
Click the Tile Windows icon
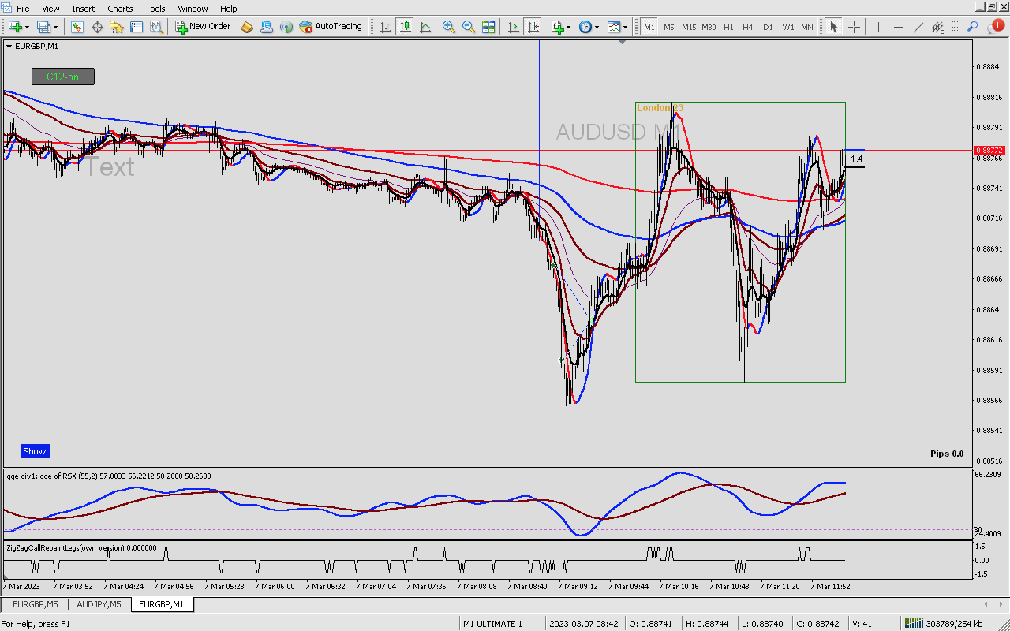[x=488, y=27]
